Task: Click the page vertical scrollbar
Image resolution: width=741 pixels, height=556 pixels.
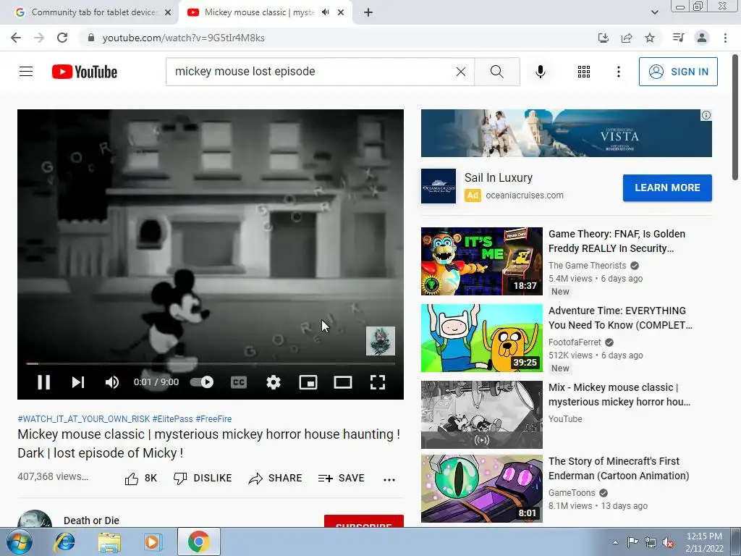Action: [735, 117]
